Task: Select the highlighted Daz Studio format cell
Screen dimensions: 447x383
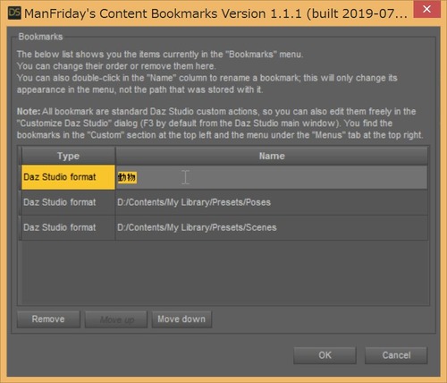Action: [68, 177]
